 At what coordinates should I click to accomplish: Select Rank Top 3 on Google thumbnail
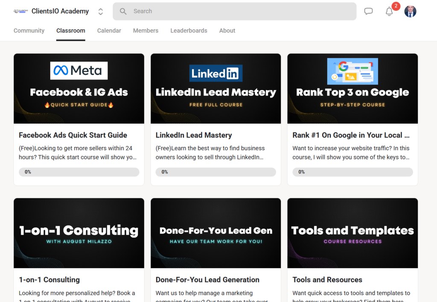tap(353, 89)
